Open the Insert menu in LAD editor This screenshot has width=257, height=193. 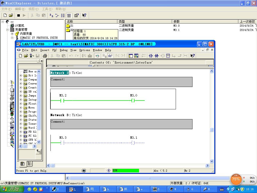coord(45,50)
